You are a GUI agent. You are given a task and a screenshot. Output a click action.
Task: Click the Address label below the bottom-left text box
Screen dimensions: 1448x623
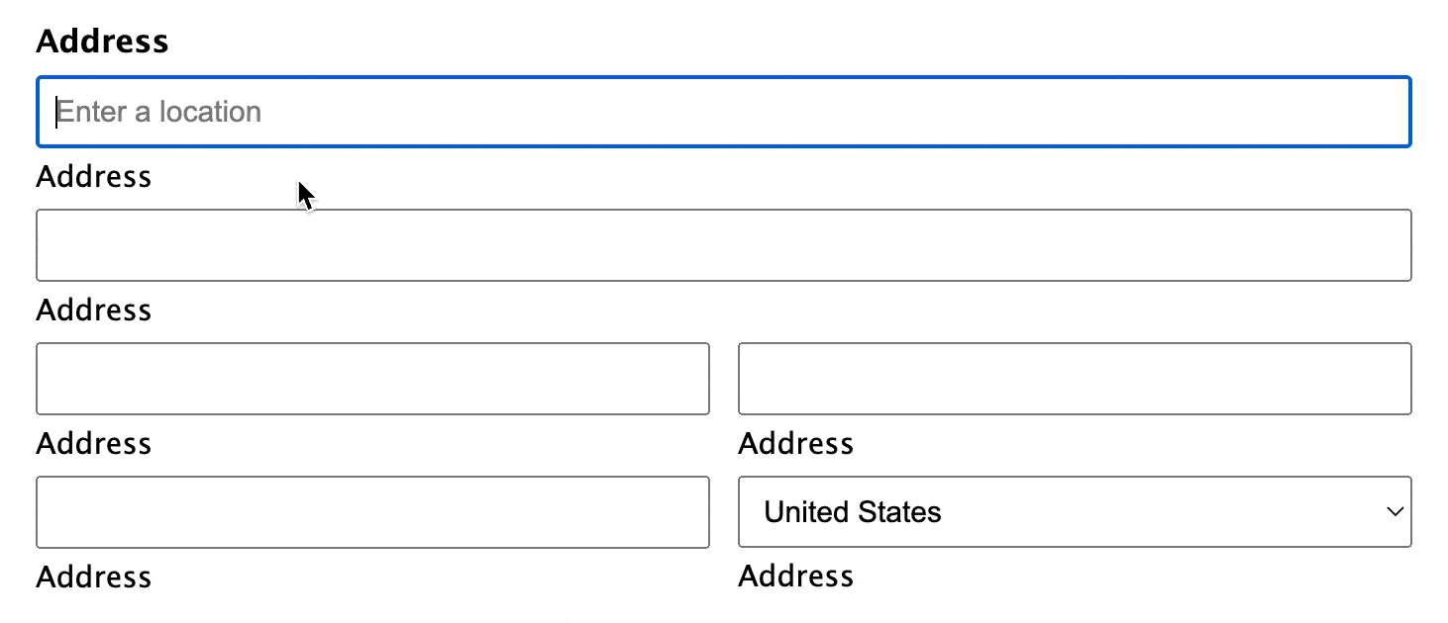tap(94, 578)
